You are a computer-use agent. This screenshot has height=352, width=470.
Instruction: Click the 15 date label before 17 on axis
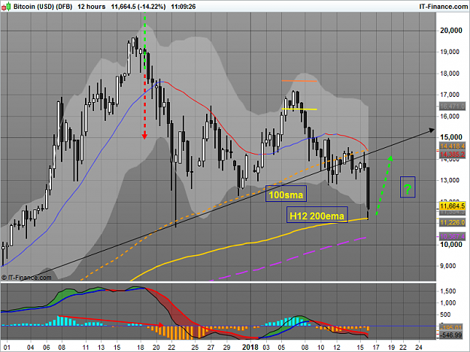[x=360, y=347]
